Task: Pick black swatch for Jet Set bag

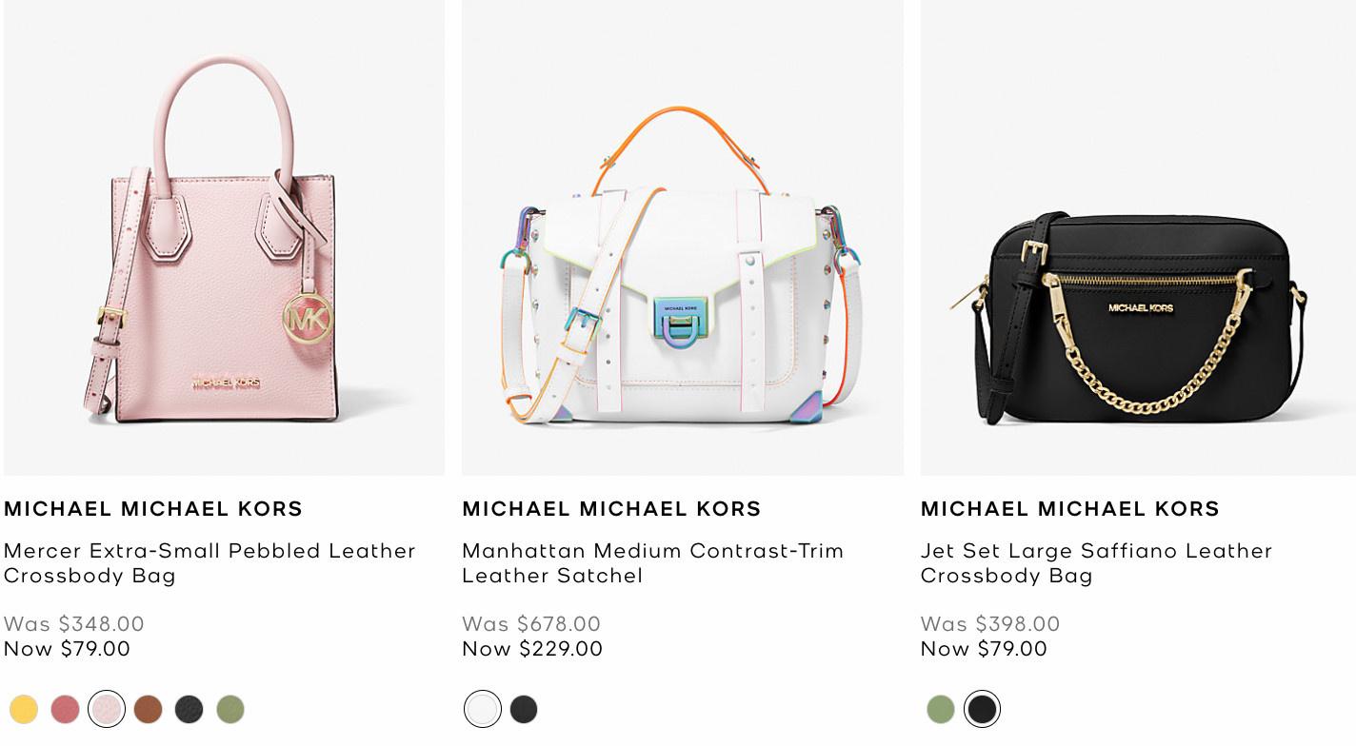Action: coord(982,709)
